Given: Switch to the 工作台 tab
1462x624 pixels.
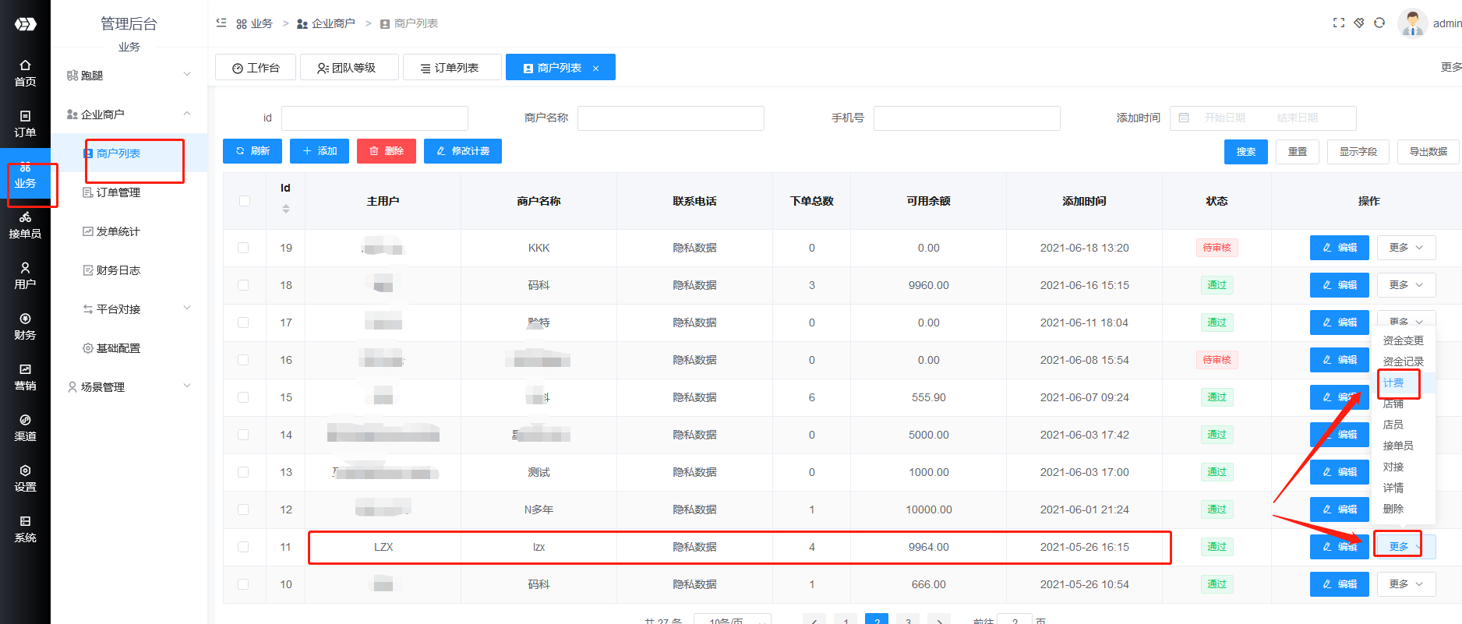Looking at the screenshot, I should (256, 68).
